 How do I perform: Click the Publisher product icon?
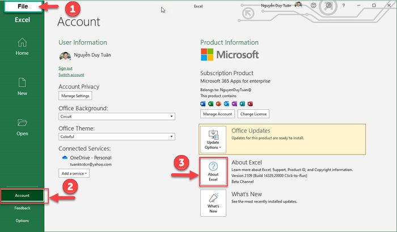click(242, 104)
